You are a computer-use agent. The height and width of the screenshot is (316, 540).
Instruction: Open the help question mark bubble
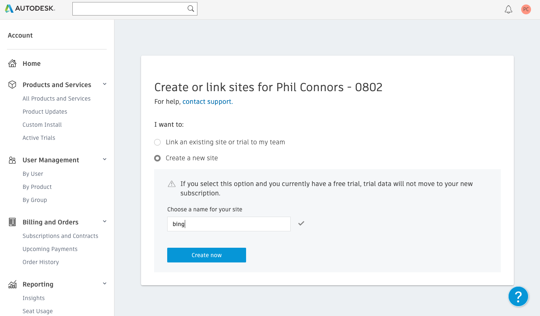[x=518, y=296]
